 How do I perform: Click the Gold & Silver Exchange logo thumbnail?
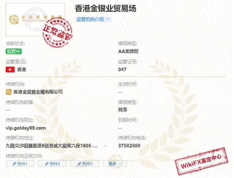(35, 20)
